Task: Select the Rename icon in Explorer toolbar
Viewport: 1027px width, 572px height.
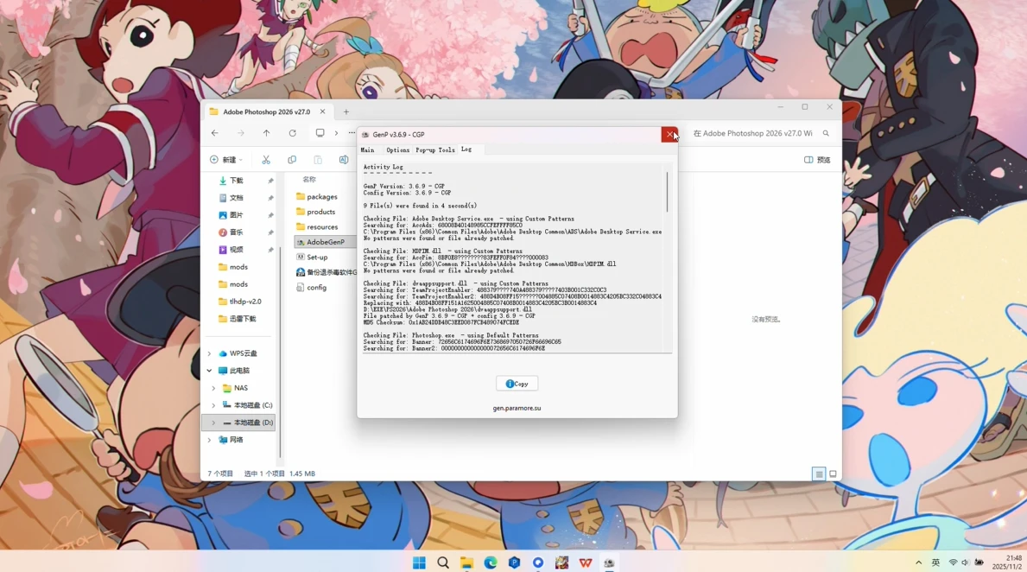Action: 344,160
